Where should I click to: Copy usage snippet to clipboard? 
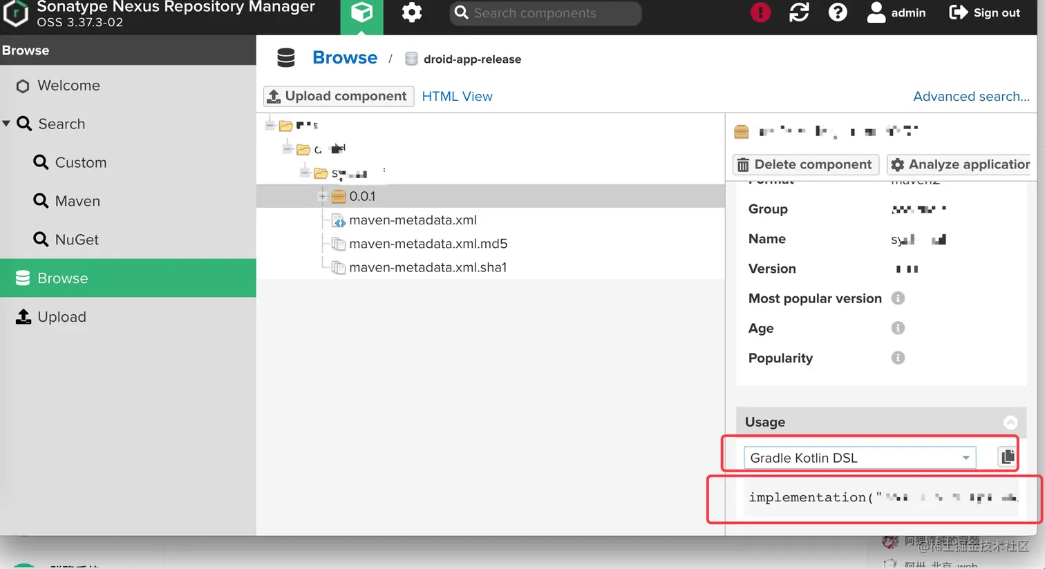point(1008,457)
